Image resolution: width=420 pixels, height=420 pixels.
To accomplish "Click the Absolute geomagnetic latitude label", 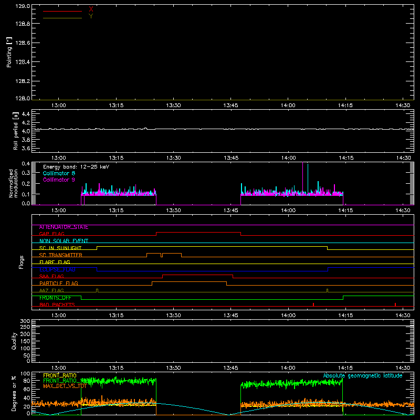I will [x=363, y=376].
